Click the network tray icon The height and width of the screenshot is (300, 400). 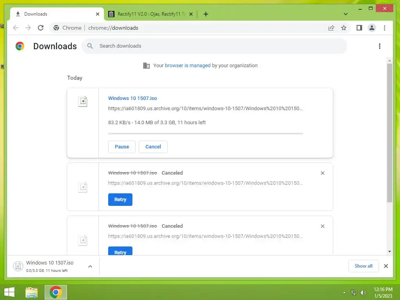pyautogui.click(x=354, y=292)
